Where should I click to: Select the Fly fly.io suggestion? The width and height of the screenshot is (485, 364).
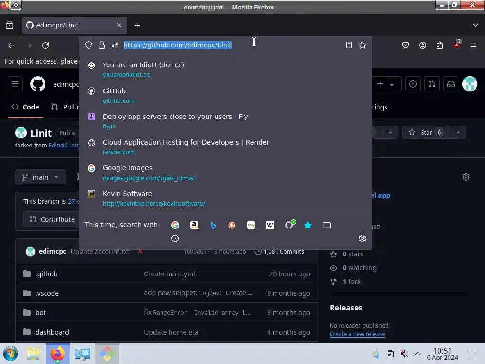pyautogui.click(x=225, y=121)
